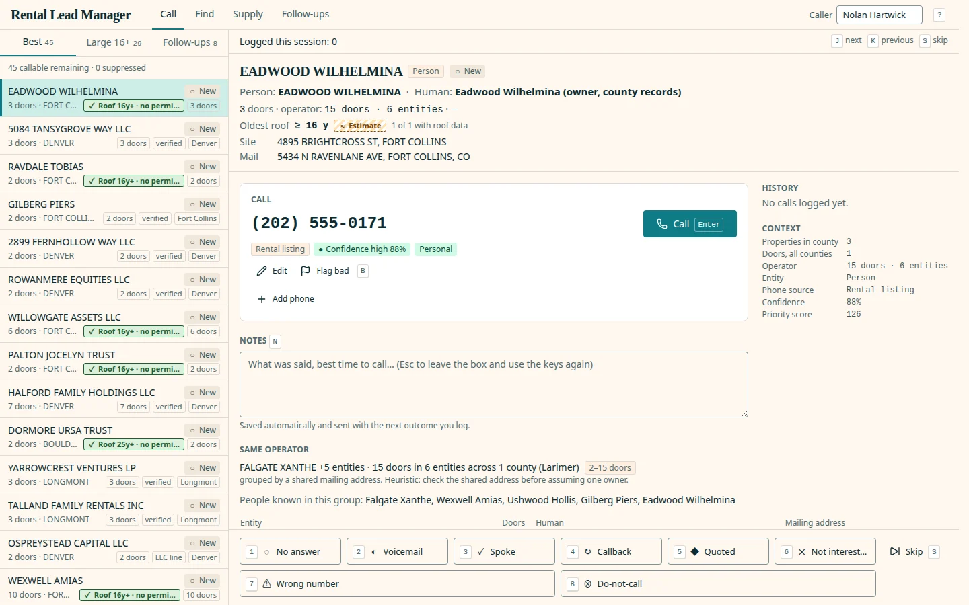Screen dimensions: 969x605
Task: Click into the Notes text box
Action: click(x=494, y=385)
